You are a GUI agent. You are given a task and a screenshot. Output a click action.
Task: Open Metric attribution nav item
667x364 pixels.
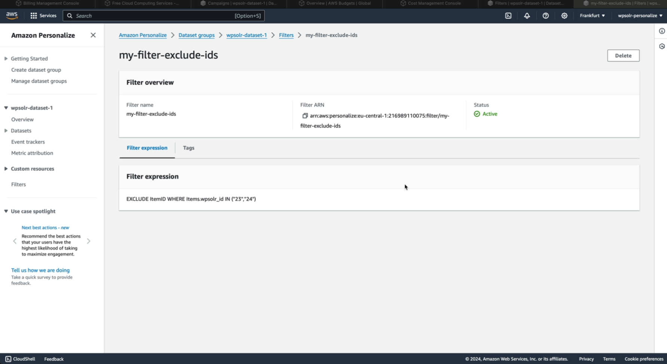tap(32, 153)
